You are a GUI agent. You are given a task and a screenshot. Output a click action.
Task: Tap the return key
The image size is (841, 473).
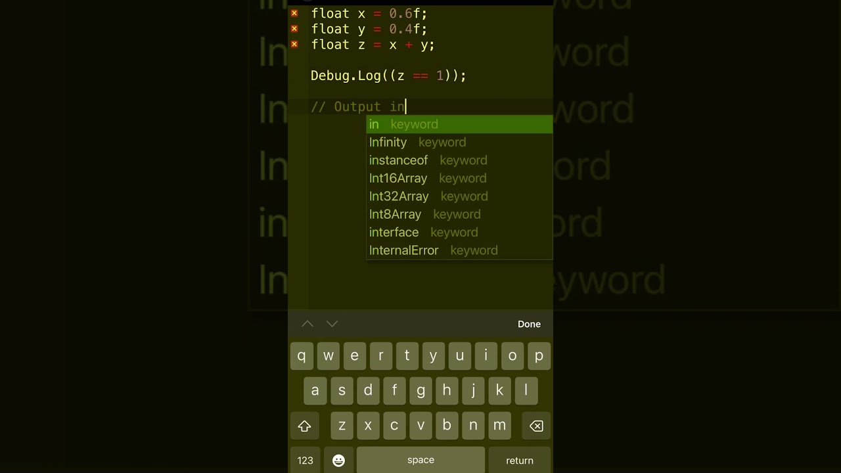tap(520, 461)
